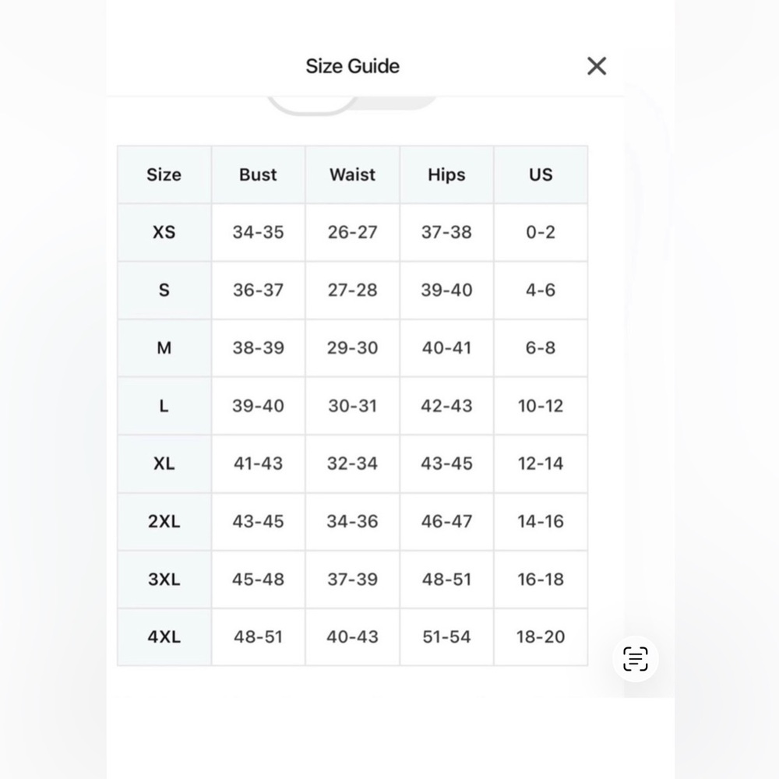Click the Bust column header
The image size is (779, 779).
(x=258, y=174)
